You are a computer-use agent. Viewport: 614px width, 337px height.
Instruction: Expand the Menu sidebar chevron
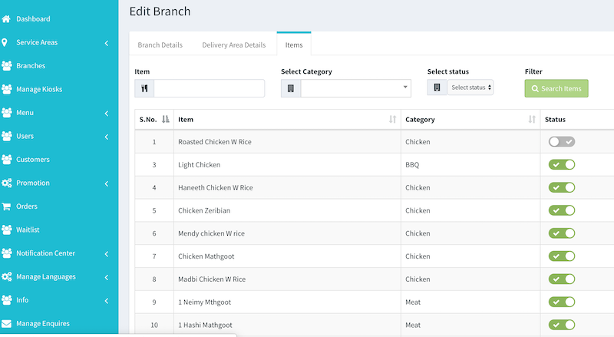pos(107,114)
